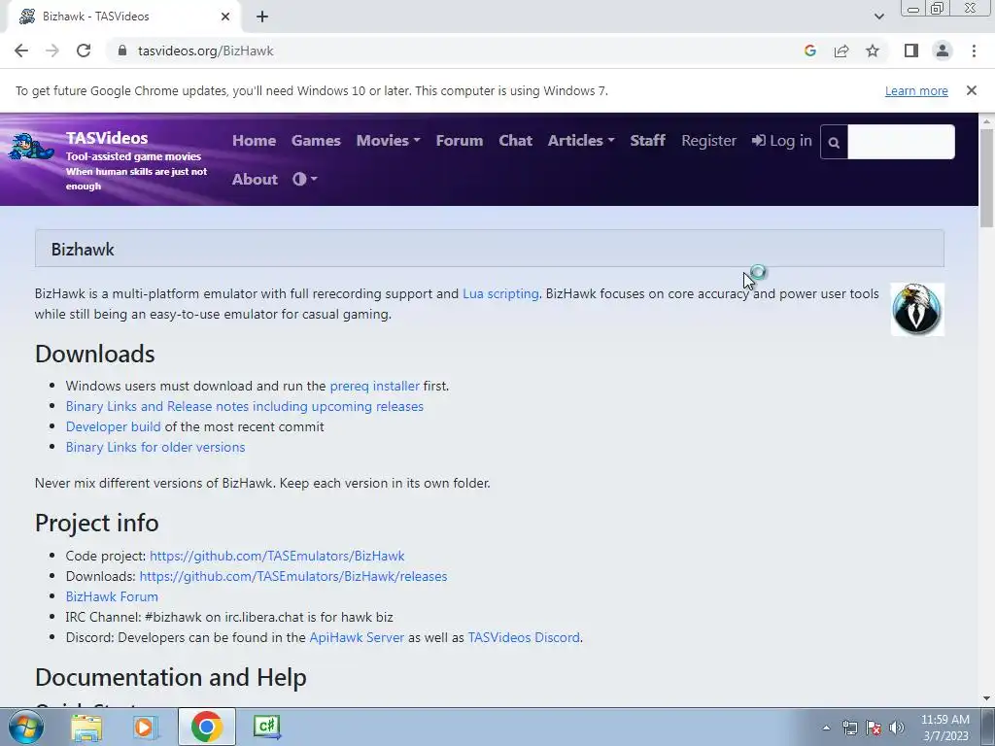Screen dimensions: 995x746
Task: Click the Learn more link
Action: [x=916, y=90]
